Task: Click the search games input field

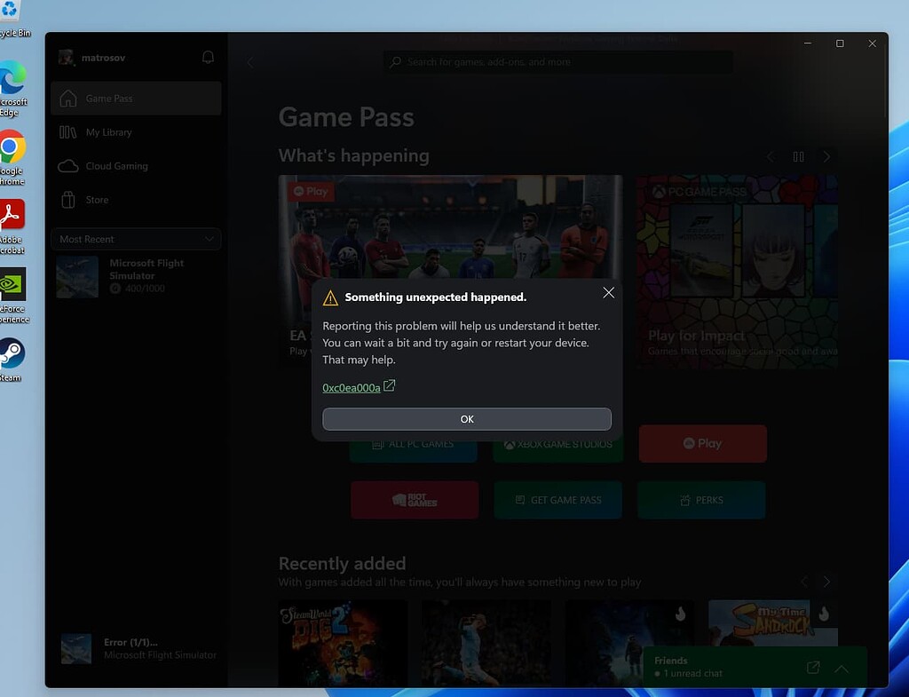Action: (x=558, y=61)
